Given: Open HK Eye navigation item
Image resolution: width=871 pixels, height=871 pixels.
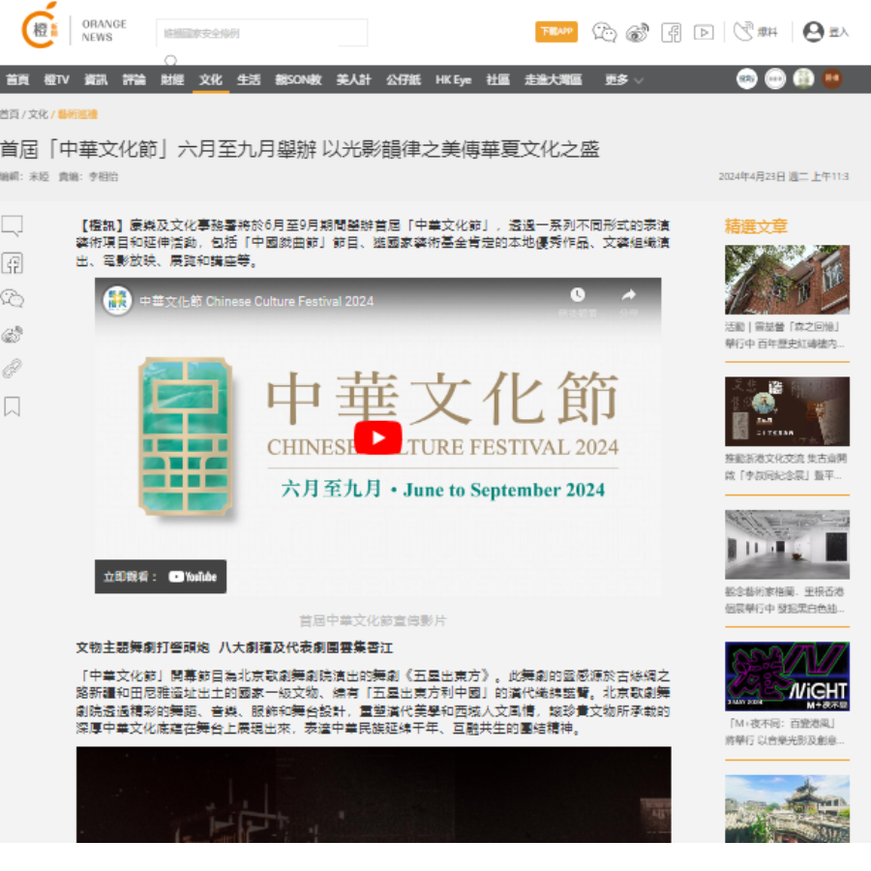Looking at the screenshot, I should 453,80.
